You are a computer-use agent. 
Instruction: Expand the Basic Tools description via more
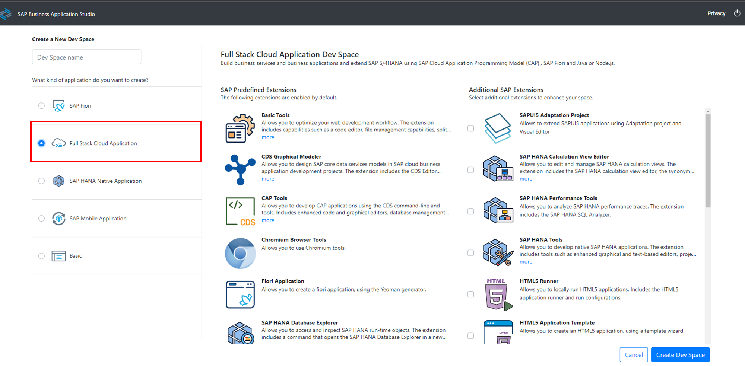[268, 137]
